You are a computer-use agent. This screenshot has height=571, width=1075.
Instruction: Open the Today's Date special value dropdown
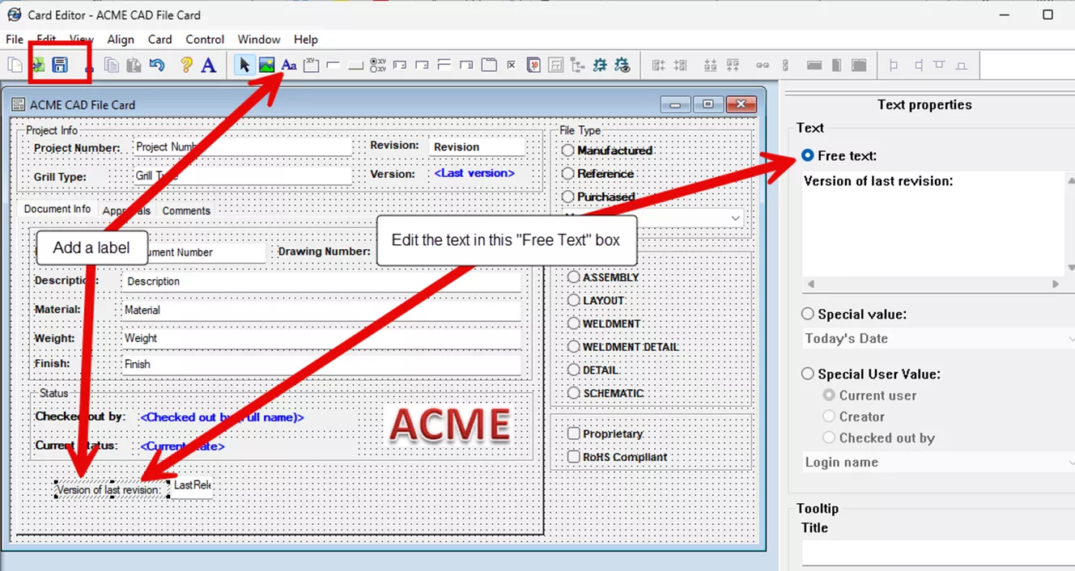[x=1068, y=338]
